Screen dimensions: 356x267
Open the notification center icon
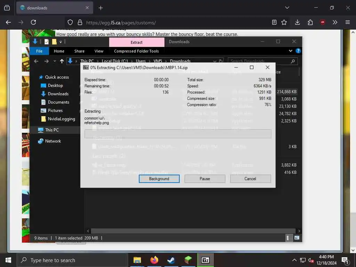tap(345, 261)
